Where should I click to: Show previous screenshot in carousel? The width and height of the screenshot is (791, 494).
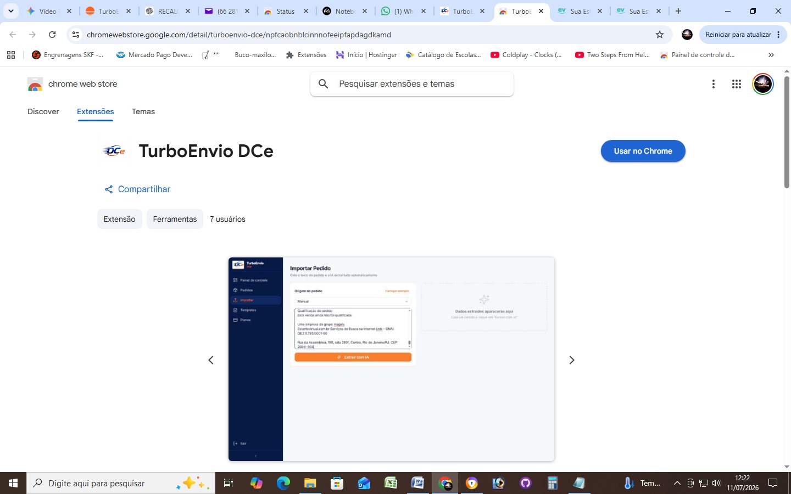[211, 360]
